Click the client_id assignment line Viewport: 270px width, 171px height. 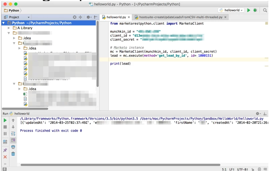[x=157, y=36]
